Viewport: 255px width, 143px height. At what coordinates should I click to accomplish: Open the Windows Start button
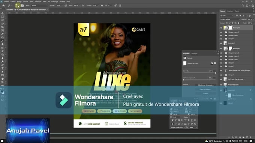pyautogui.click(x=2, y=141)
